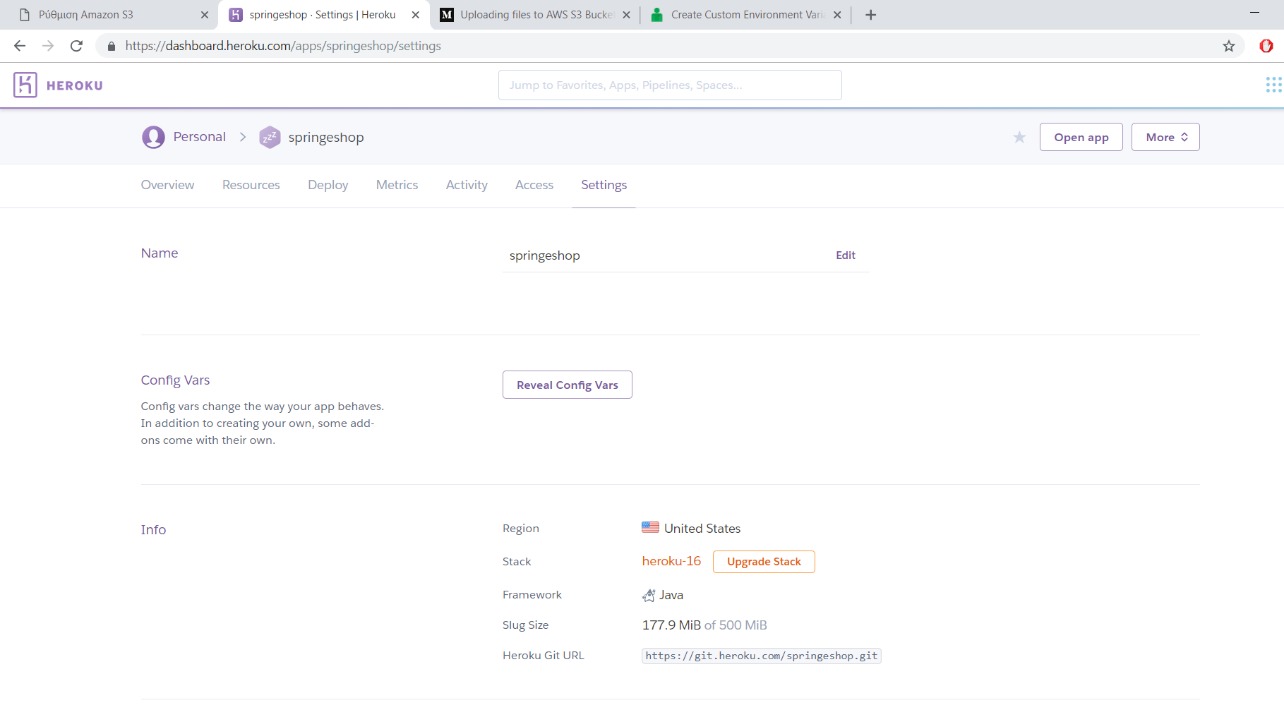This screenshot has height=722, width=1284.
Task: Click the Java framework icon
Action: pyautogui.click(x=649, y=595)
